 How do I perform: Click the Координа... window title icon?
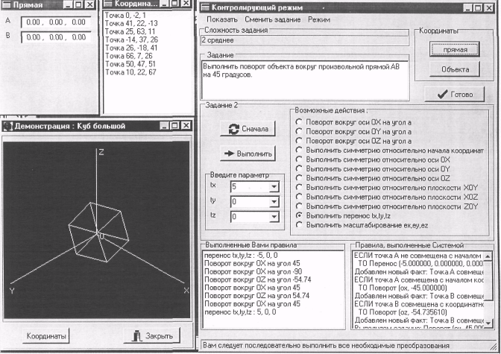(108, 5)
